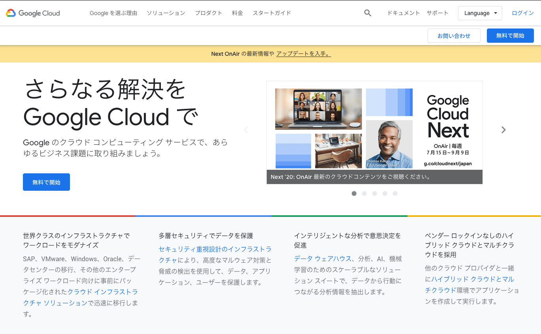Go to previous carousel slide arrow
This screenshot has height=334, width=541.
[x=246, y=130]
